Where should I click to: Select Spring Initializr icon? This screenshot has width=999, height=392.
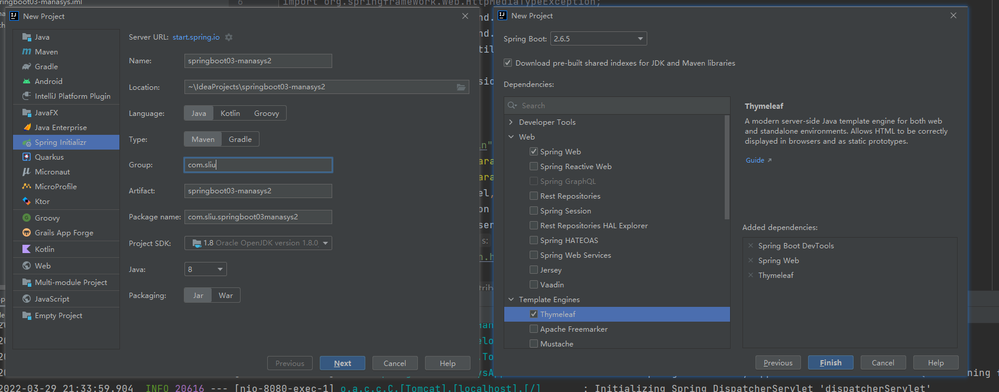[x=27, y=142]
